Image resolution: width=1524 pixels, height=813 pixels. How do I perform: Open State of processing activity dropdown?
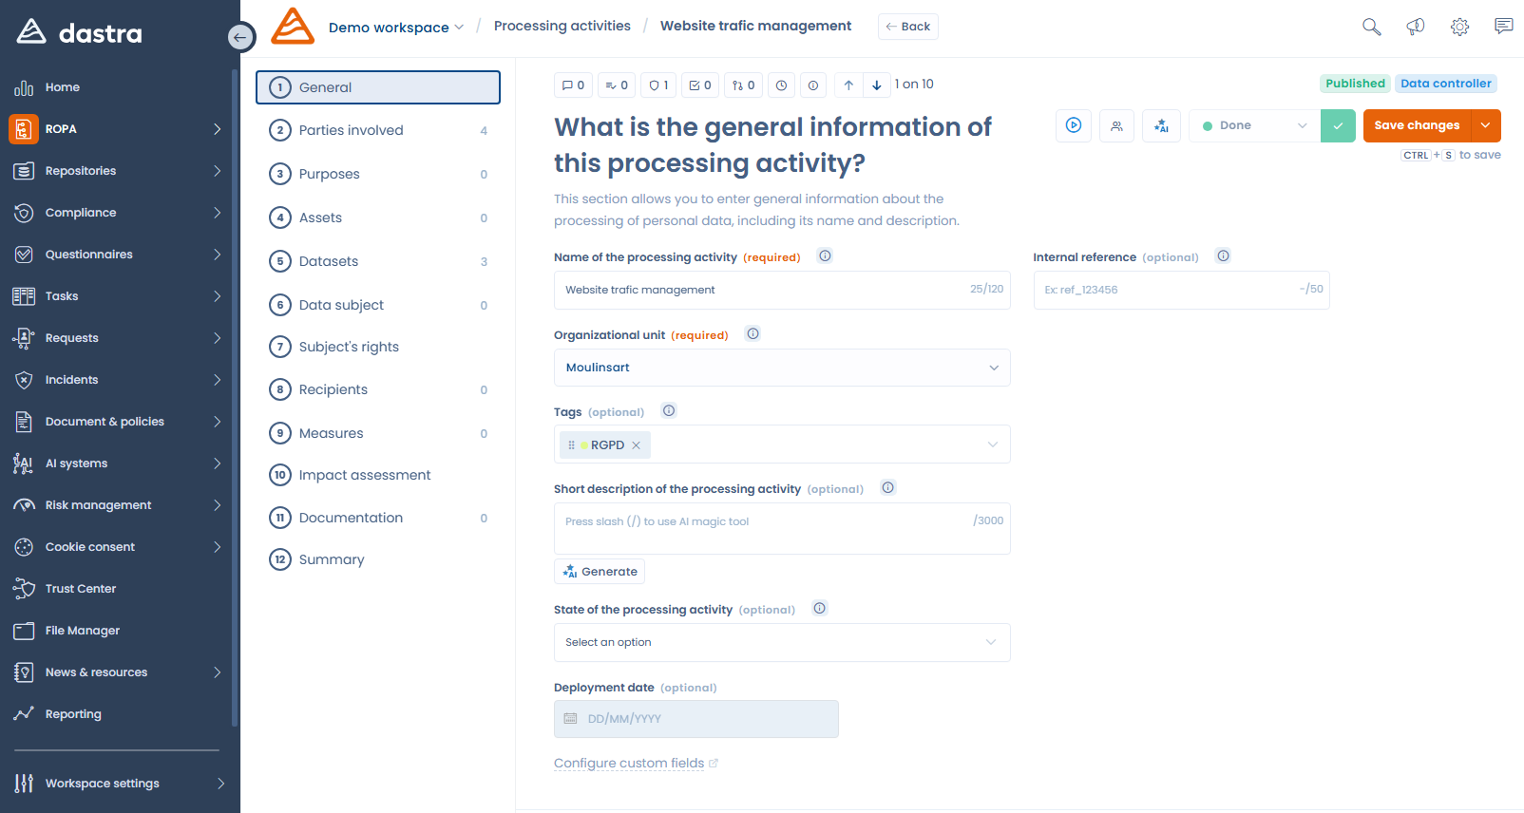pyautogui.click(x=782, y=642)
